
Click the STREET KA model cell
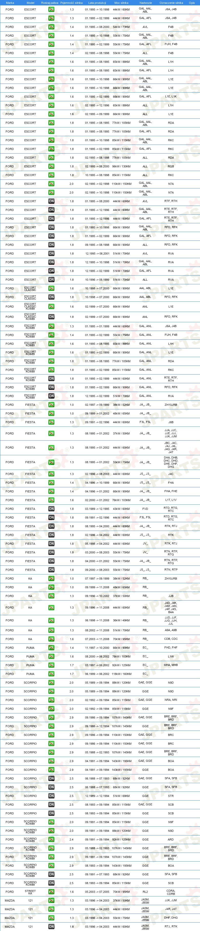tap(30, 892)
